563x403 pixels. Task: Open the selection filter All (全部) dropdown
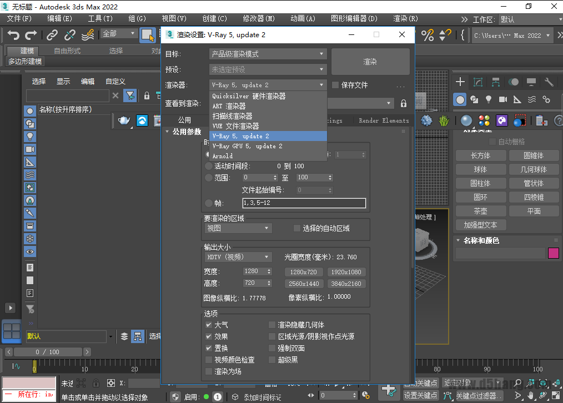click(118, 34)
